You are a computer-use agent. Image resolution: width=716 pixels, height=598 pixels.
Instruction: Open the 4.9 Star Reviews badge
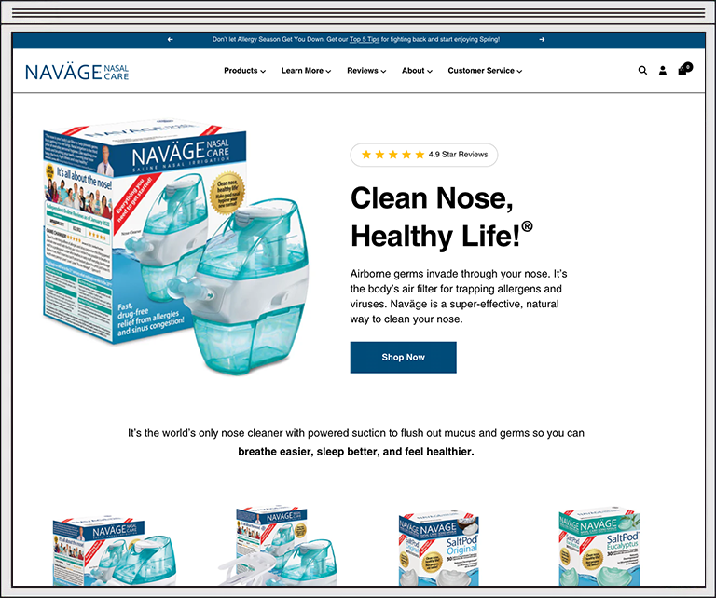coord(424,155)
